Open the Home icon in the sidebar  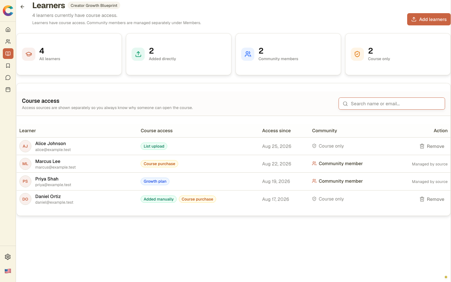coord(8,29)
